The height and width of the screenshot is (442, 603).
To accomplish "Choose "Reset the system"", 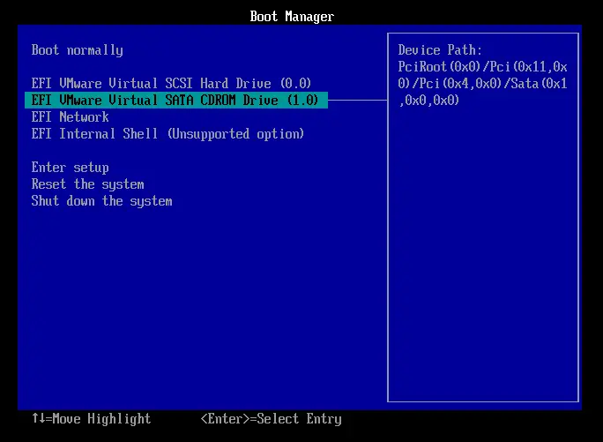I will click(x=87, y=184).
